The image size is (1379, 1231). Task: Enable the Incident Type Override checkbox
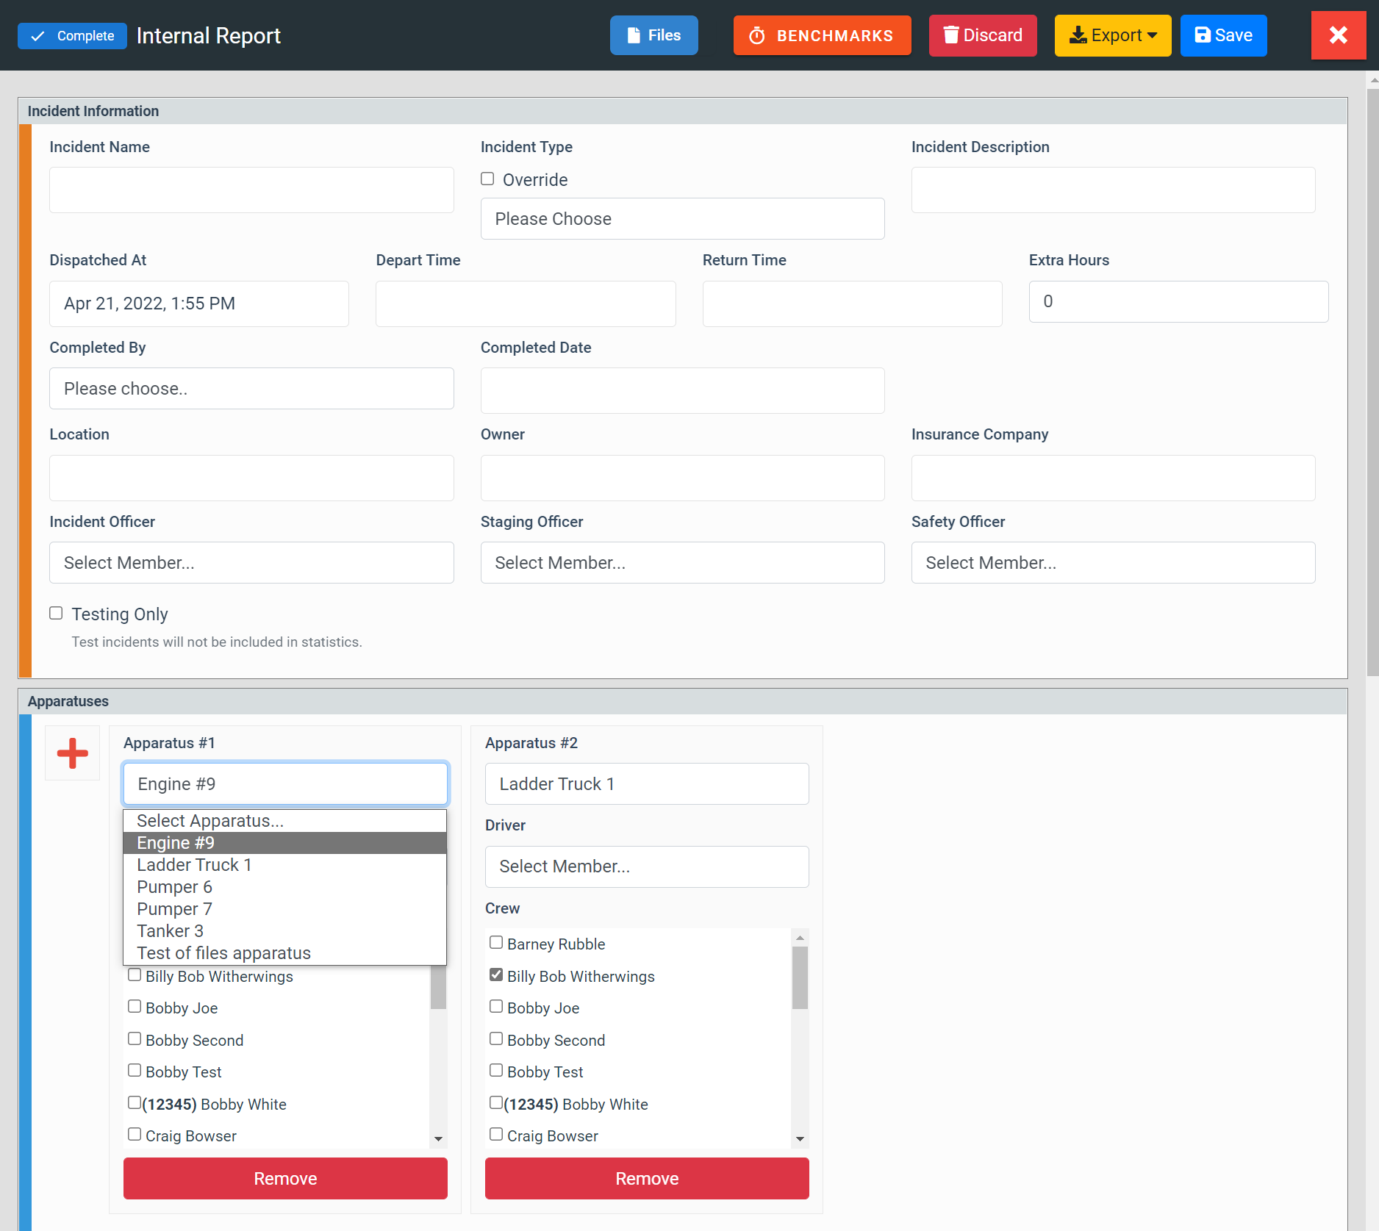(487, 179)
